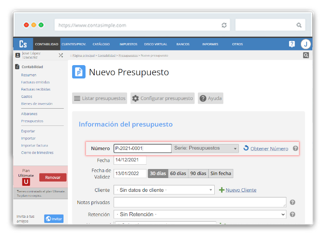Screen dimensions: 324x238
Task: Open the Catálogo top menu
Action: [101, 44]
